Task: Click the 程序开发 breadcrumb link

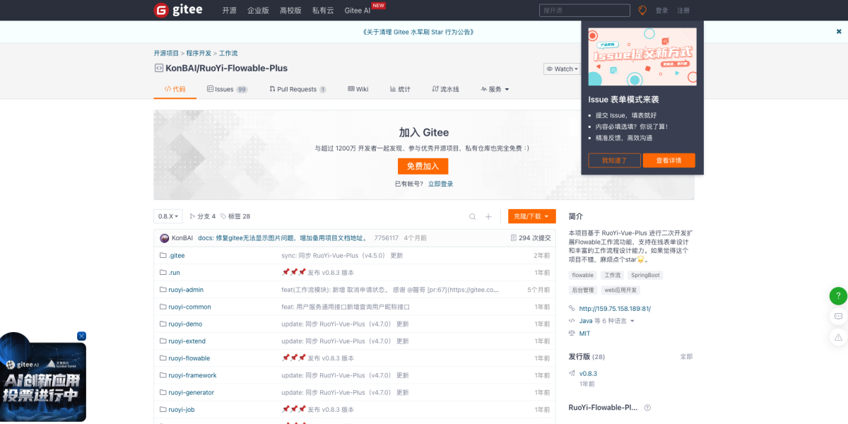Action: (199, 53)
